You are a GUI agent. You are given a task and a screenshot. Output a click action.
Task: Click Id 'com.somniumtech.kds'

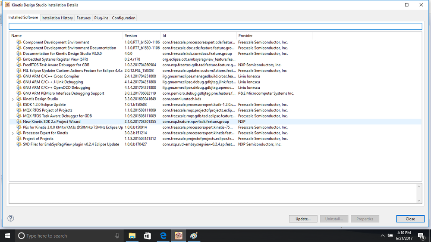(182, 99)
